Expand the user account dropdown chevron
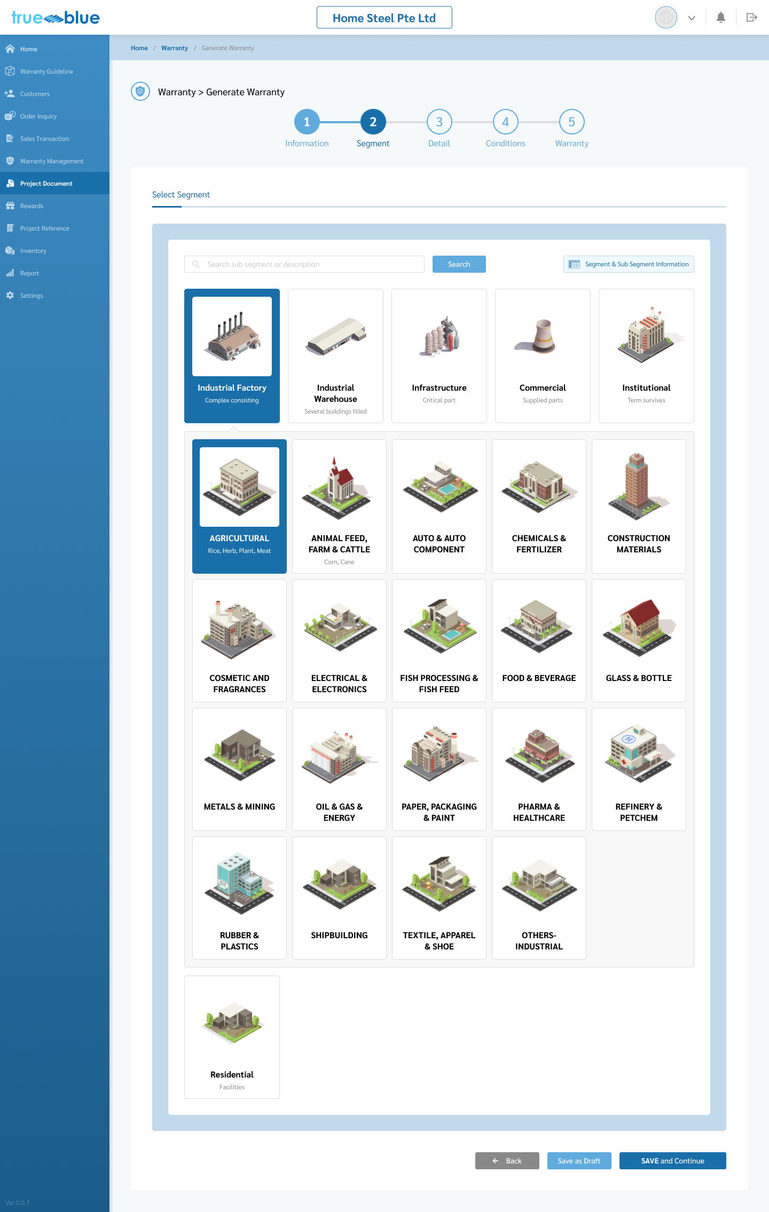Viewport: 769px width, 1212px height. pyautogui.click(x=692, y=18)
